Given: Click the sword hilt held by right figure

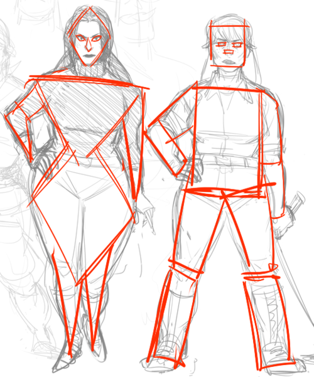Looking at the screenshot, I should point(296,203).
